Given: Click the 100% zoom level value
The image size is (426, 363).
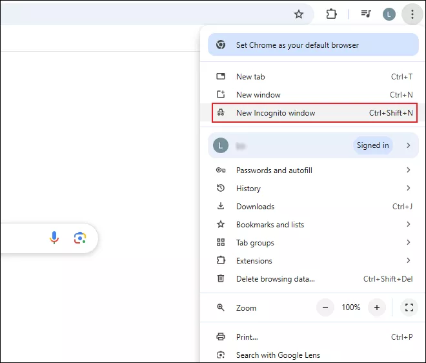Looking at the screenshot, I should click(350, 307).
